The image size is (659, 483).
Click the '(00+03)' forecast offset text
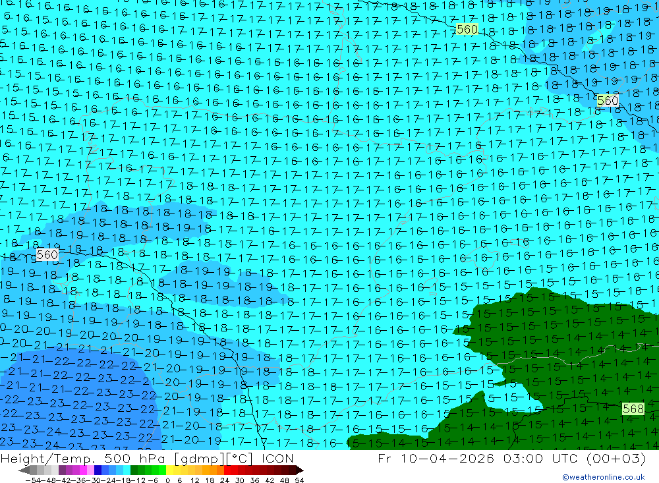click(616, 458)
